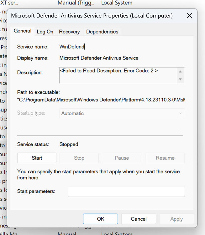
Task: Switch to the Recovery tab
Action: tap(69, 32)
